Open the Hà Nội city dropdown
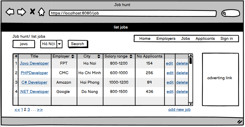 (x=59, y=44)
